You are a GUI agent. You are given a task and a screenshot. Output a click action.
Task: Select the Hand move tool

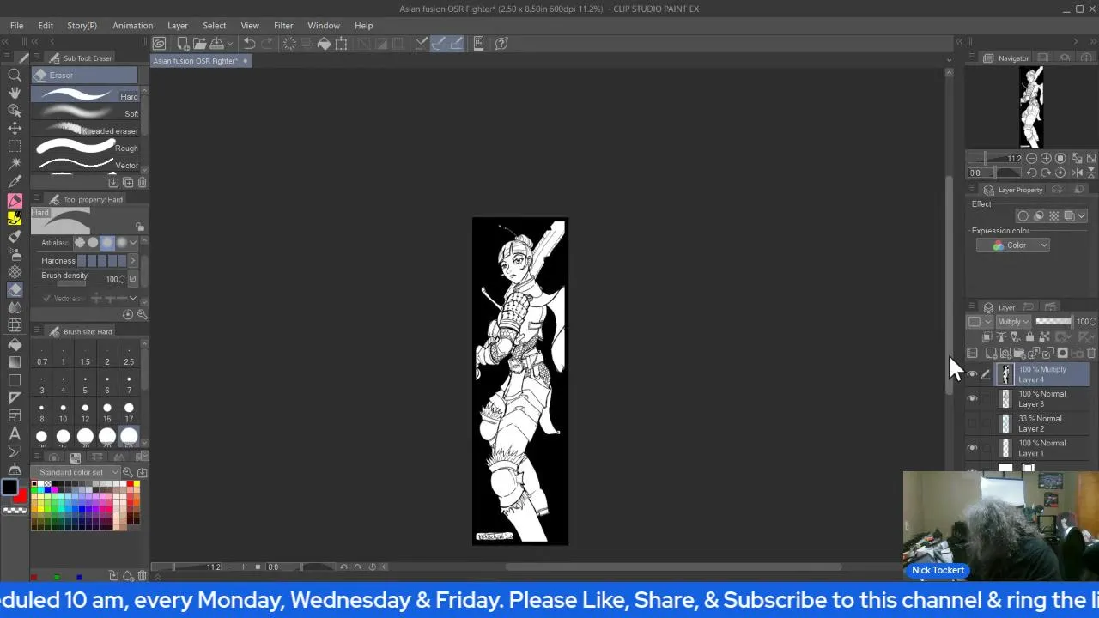(15, 93)
